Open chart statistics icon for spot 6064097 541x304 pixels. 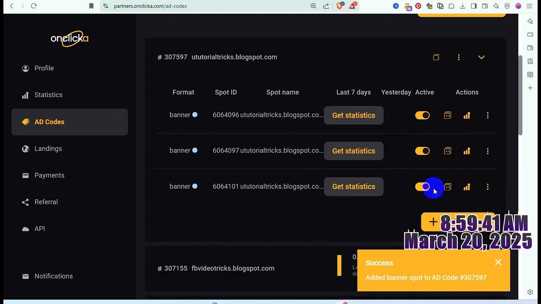(x=467, y=151)
